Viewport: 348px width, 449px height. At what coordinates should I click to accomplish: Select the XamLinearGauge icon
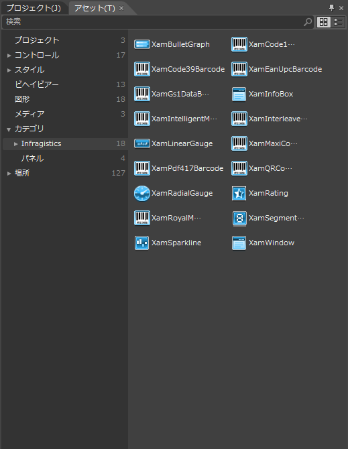coord(141,143)
